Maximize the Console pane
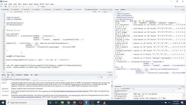This screenshot has width=186, height=105. point(184,10)
